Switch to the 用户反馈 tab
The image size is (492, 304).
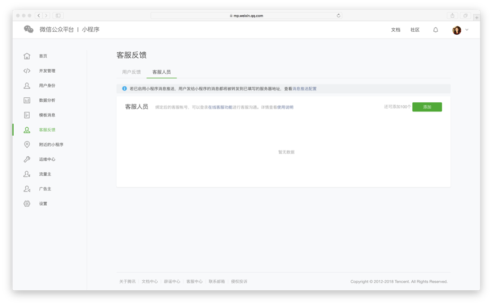pos(132,72)
